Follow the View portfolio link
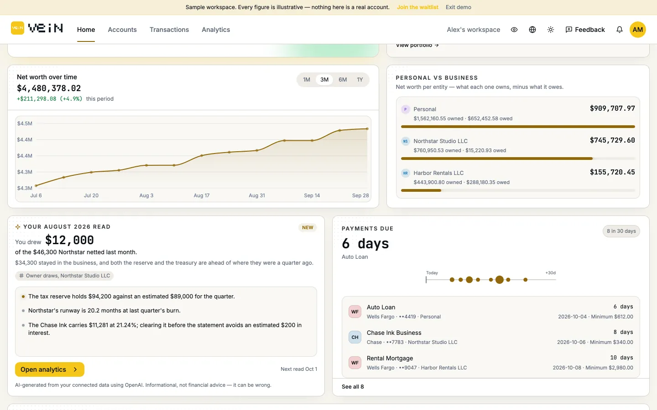 coord(417,46)
